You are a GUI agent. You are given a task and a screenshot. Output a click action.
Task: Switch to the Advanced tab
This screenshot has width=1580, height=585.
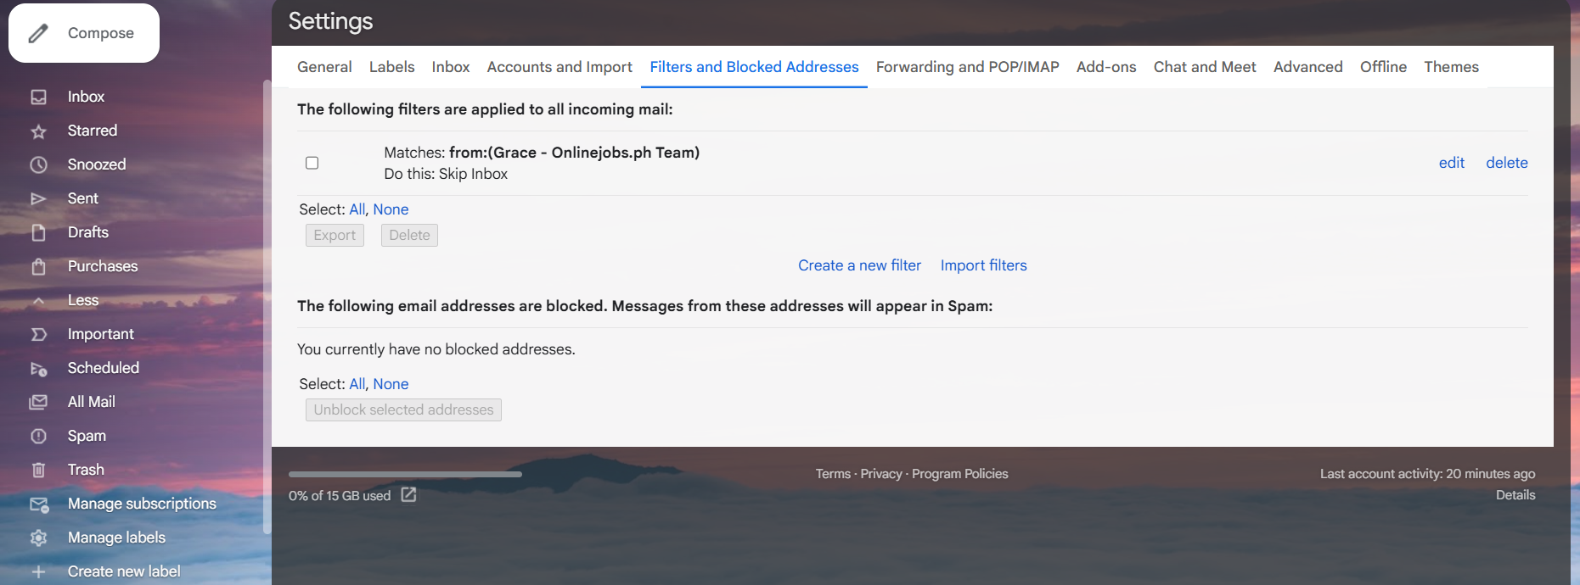(x=1308, y=67)
